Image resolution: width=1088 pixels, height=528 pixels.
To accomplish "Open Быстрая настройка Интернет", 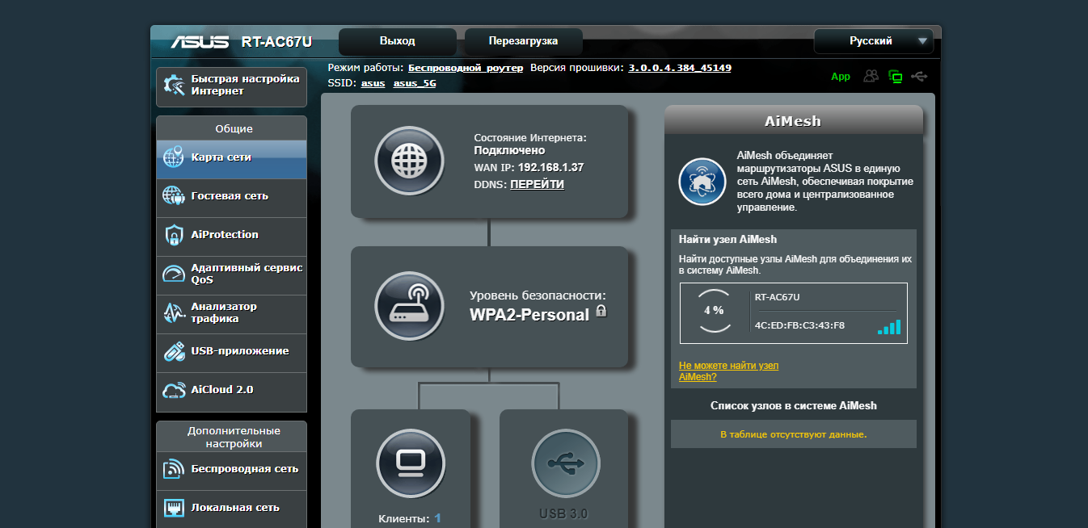I will (231, 86).
